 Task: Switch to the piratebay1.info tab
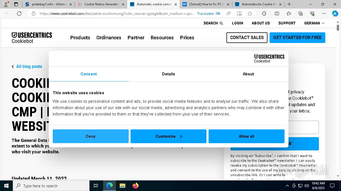click(49, 4)
